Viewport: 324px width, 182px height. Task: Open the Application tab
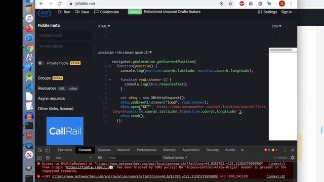(x=191, y=150)
